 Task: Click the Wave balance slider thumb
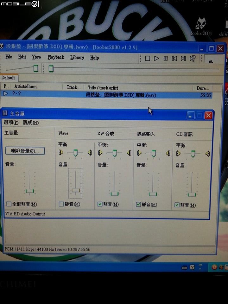(x=76, y=153)
